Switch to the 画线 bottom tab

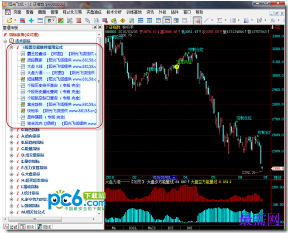44,227
